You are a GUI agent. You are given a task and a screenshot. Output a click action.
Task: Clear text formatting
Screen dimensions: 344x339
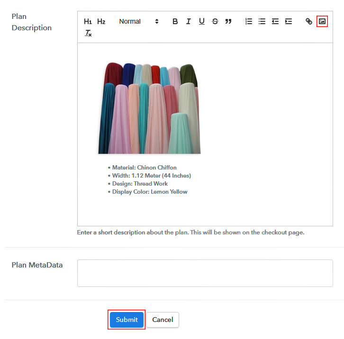(88, 33)
